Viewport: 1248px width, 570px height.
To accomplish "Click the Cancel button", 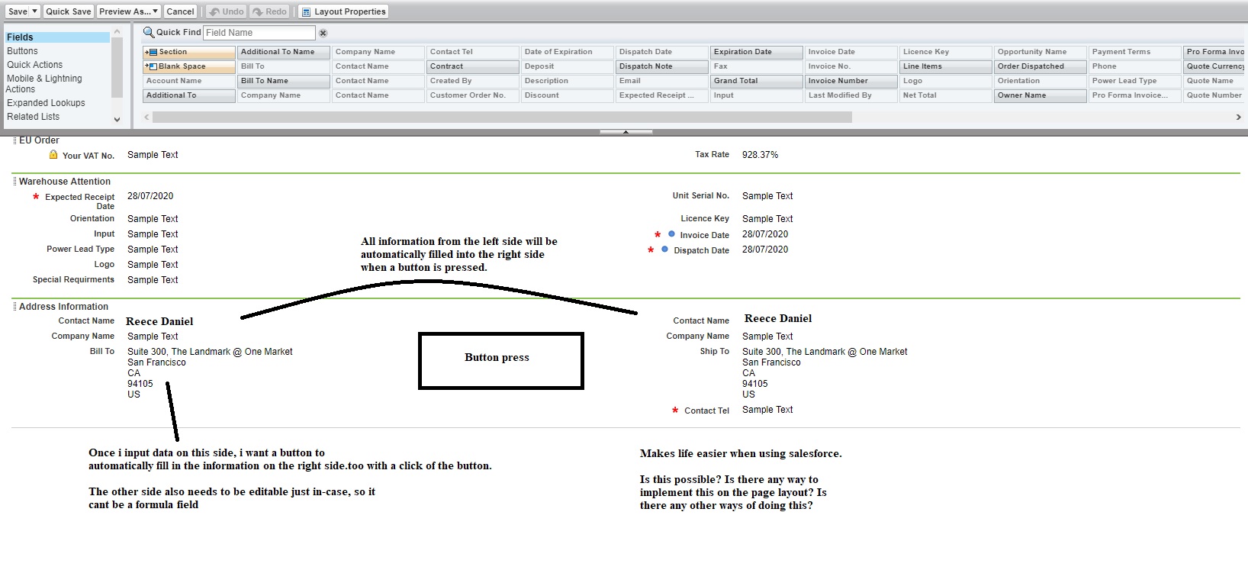I will click(x=180, y=11).
